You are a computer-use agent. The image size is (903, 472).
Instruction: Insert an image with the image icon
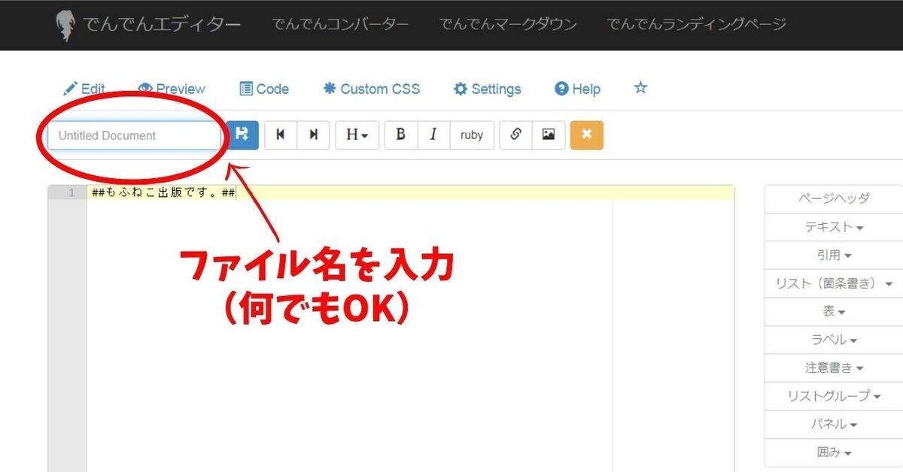coord(549,135)
